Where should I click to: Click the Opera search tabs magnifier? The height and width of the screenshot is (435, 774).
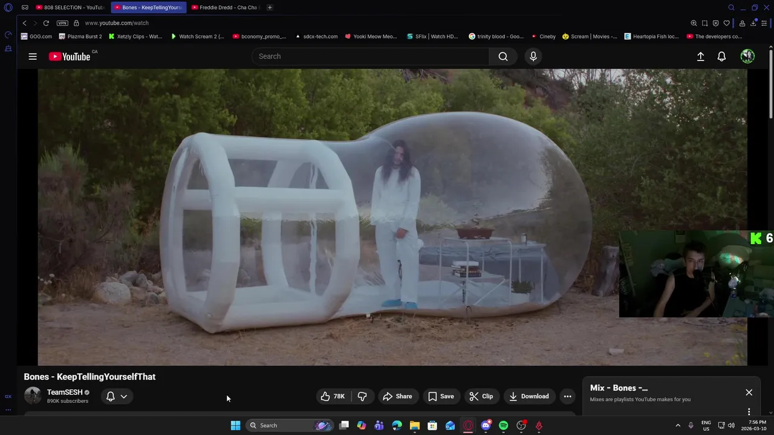pyautogui.click(x=731, y=7)
